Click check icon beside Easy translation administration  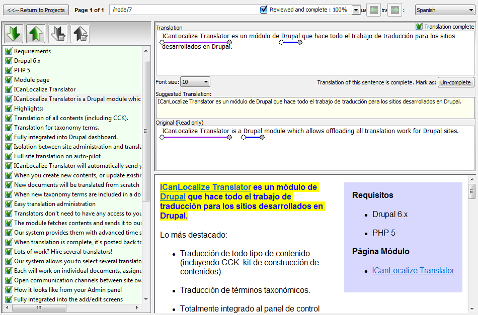click(x=9, y=204)
